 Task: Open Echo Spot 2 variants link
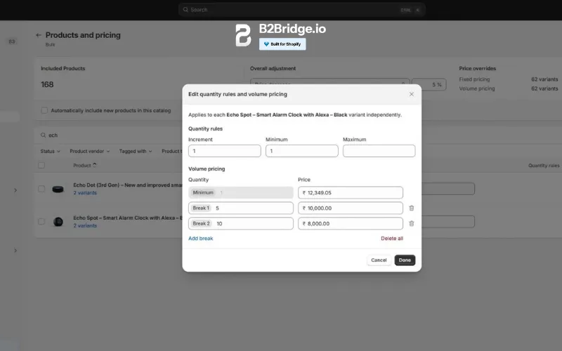[85, 225]
